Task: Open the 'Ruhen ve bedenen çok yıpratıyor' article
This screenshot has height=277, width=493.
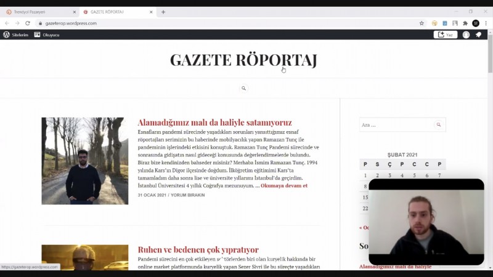Action: click(198, 250)
